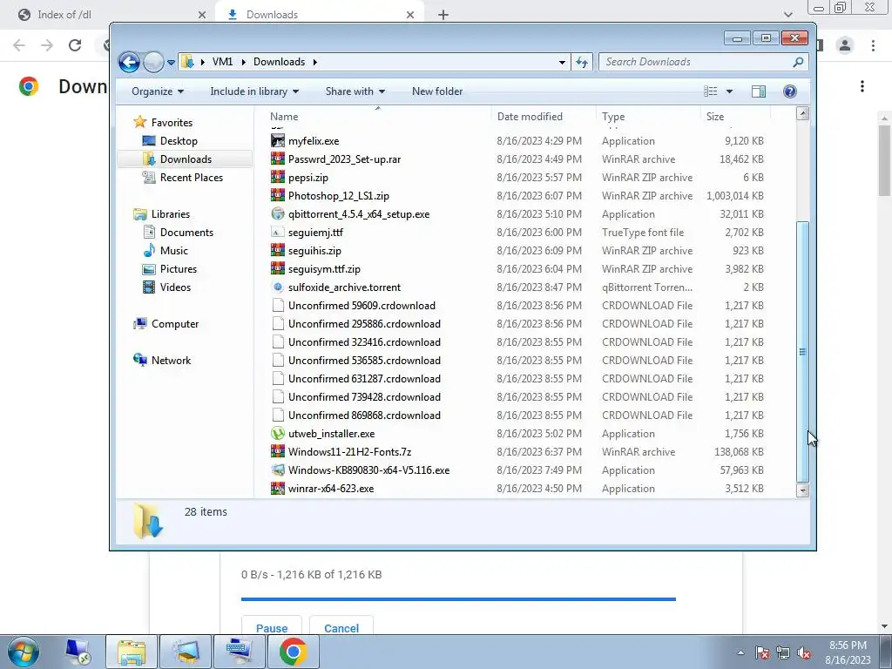Viewport: 892px width, 669px height.
Task: Select Unconfirmed 869868.crdownload file name
Action: tap(365, 416)
